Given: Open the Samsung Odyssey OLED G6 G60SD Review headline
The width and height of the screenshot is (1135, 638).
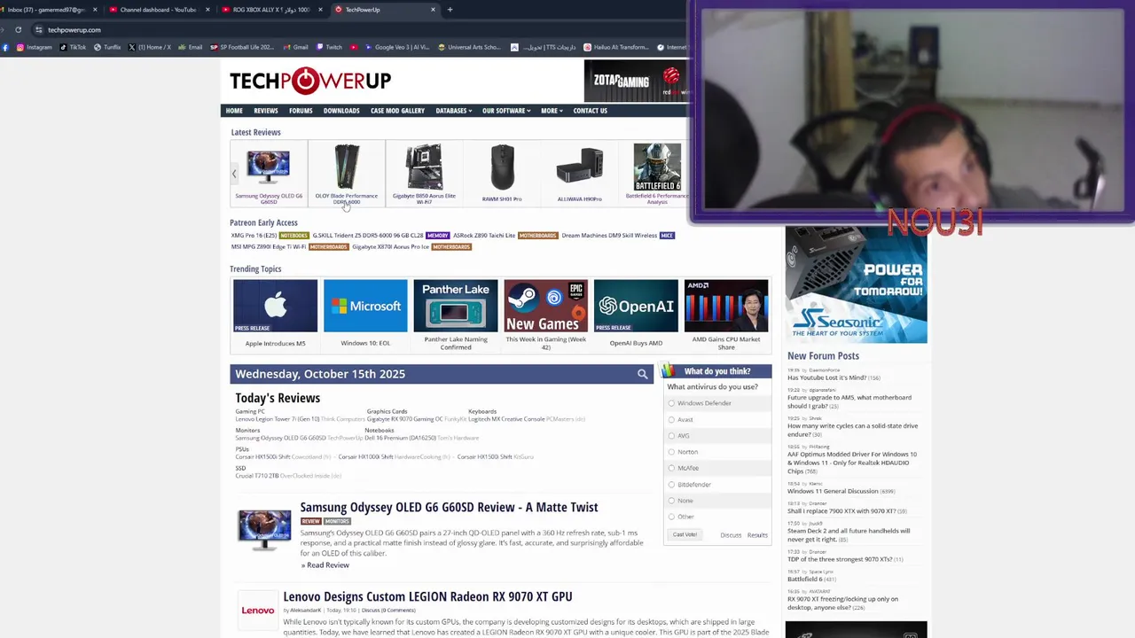Looking at the screenshot, I should (x=449, y=507).
